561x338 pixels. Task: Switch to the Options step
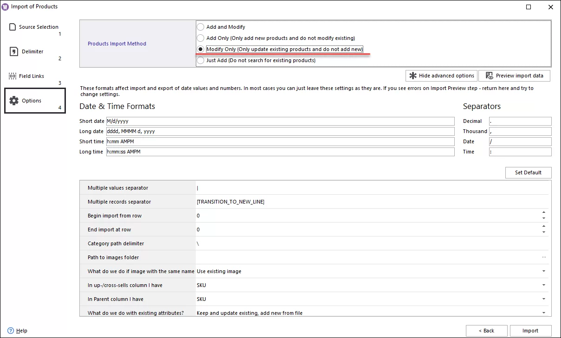(x=31, y=100)
